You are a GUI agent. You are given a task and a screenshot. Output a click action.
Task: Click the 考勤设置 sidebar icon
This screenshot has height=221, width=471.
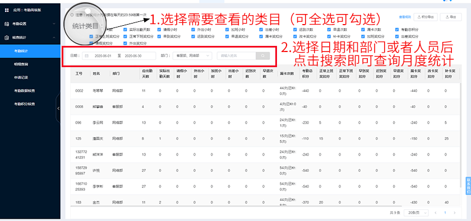tap(7, 23)
